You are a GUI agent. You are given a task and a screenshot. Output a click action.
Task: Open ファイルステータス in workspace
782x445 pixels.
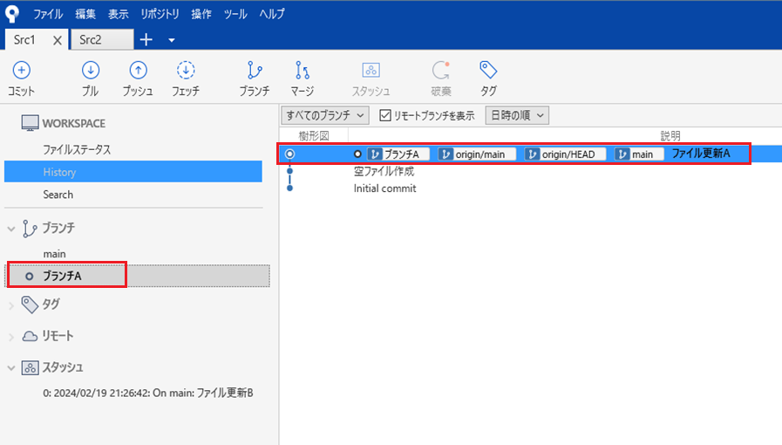tap(77, 149)
